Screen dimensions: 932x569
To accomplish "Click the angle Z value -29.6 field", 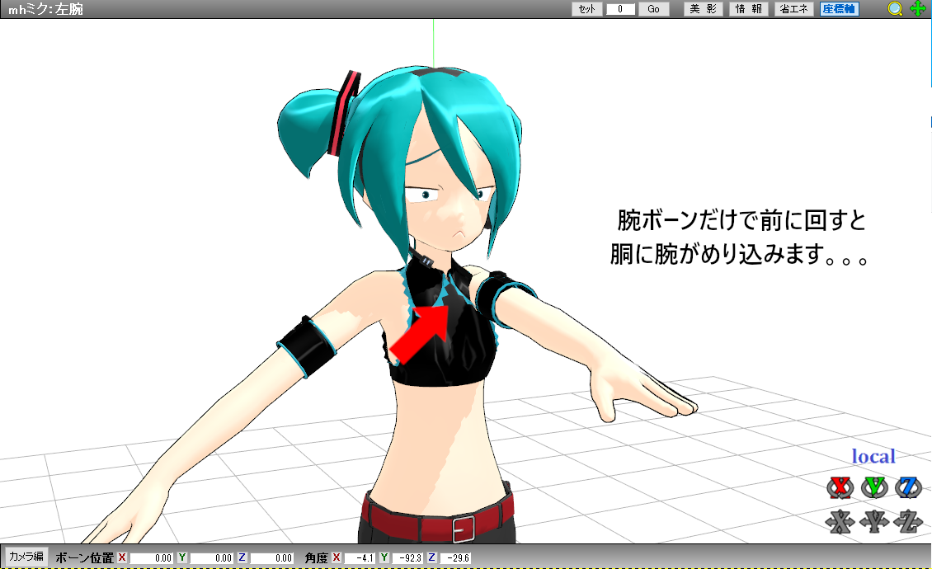I will click(455, 557).
